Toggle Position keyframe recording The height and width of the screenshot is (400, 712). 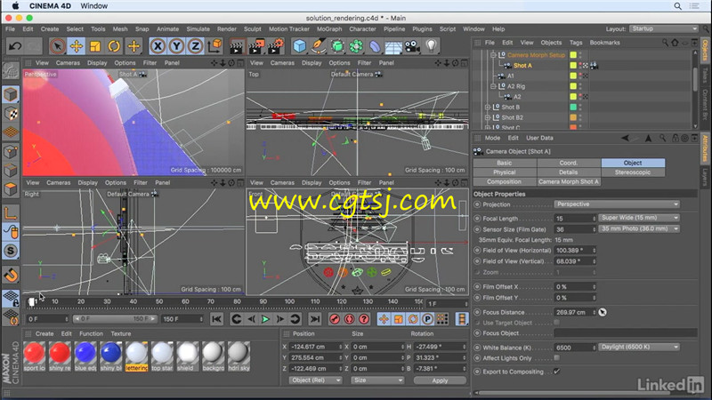(384, 319)
